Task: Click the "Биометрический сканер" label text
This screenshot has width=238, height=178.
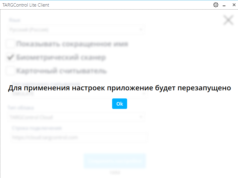Action: tap(61, 57)
